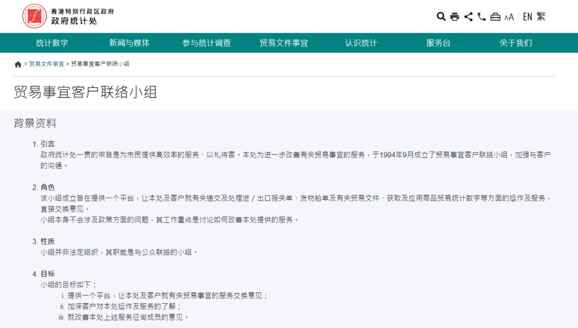
Task: Switch language to EN
Action: [528, 16]
